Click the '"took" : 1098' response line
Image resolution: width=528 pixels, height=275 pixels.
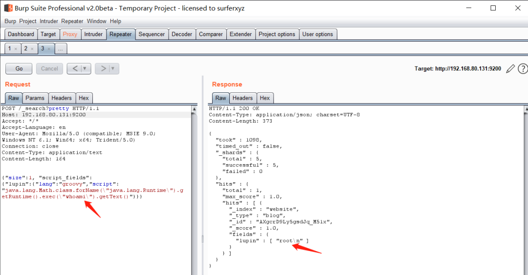pyautogui.click(x=239, y=140)
